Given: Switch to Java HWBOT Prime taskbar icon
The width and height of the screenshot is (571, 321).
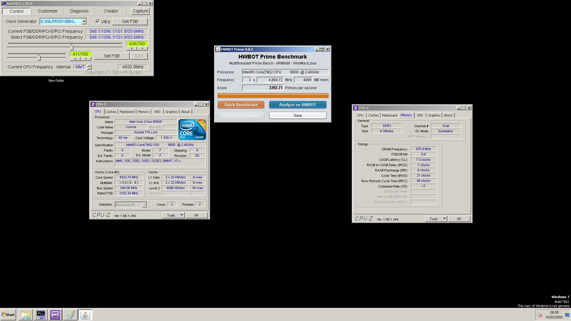Looking at the screenshot, I should [x=85, y=315].
